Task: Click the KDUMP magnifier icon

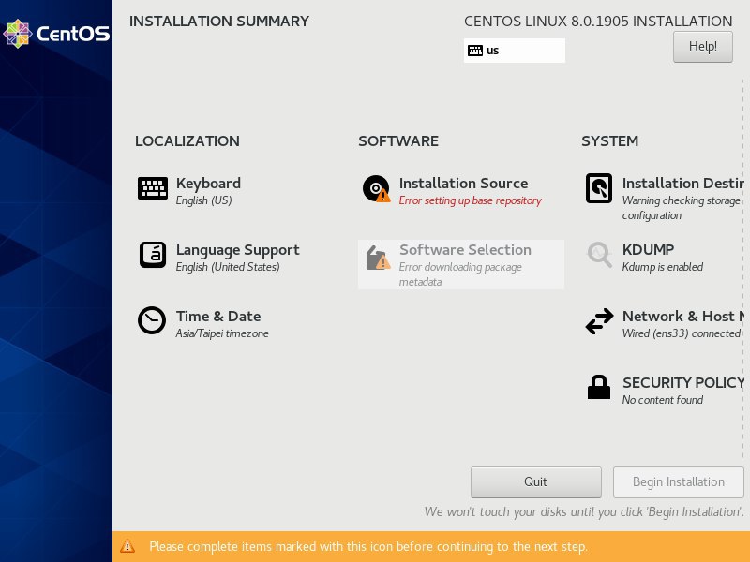Action: [599, 255]
